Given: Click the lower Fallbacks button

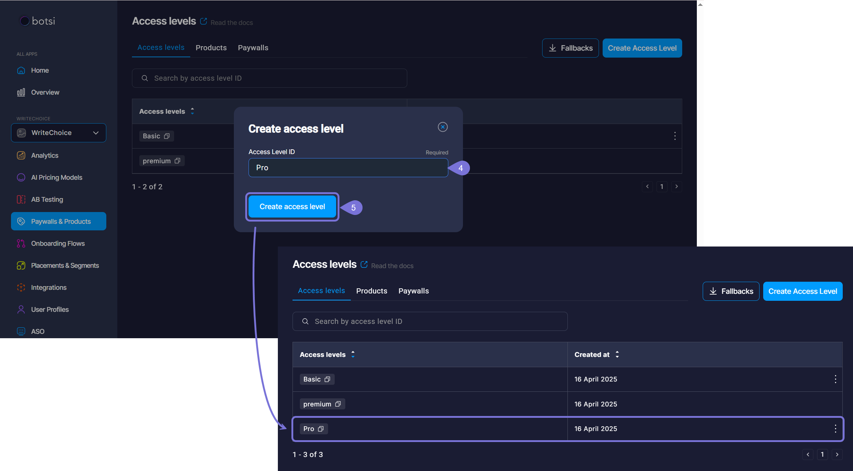Looking at the screenshot, I should 731,291.
